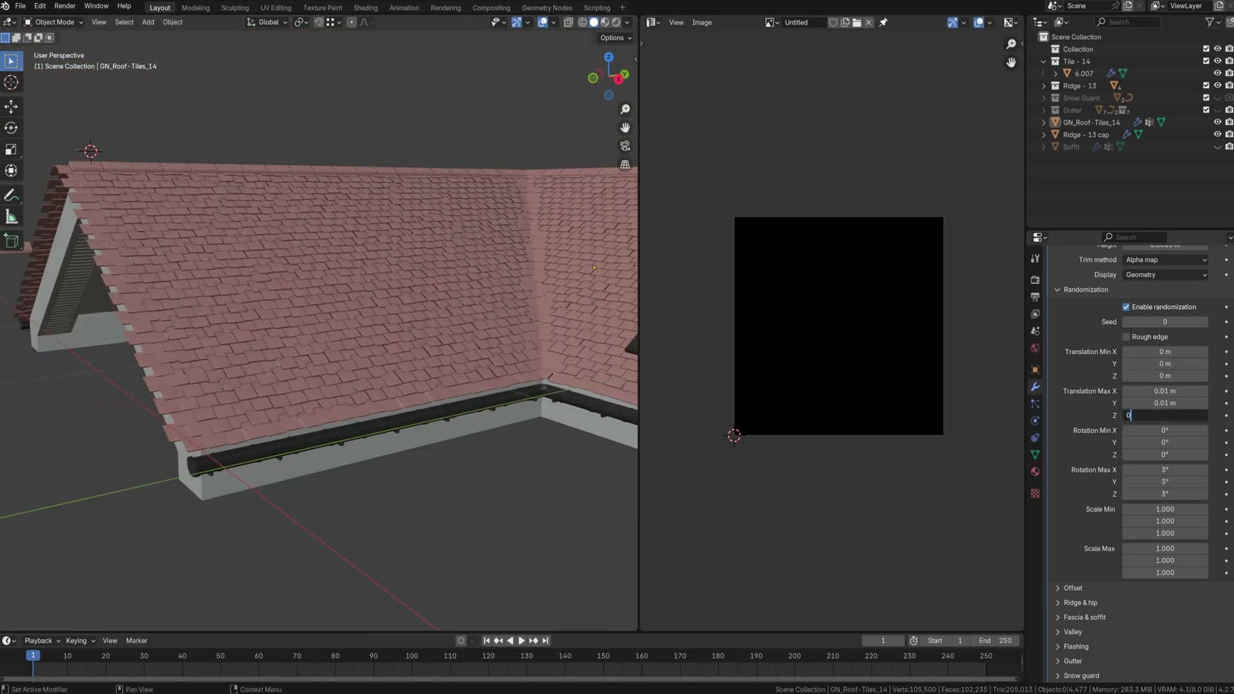1234x694 pixels.
Task: Open Display Geometry dropdown
Action: coord(1165,275)
